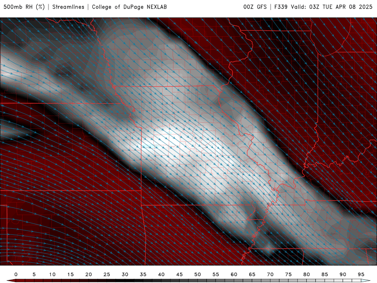Click the "65" value on color scale

(x=252, y=275)
